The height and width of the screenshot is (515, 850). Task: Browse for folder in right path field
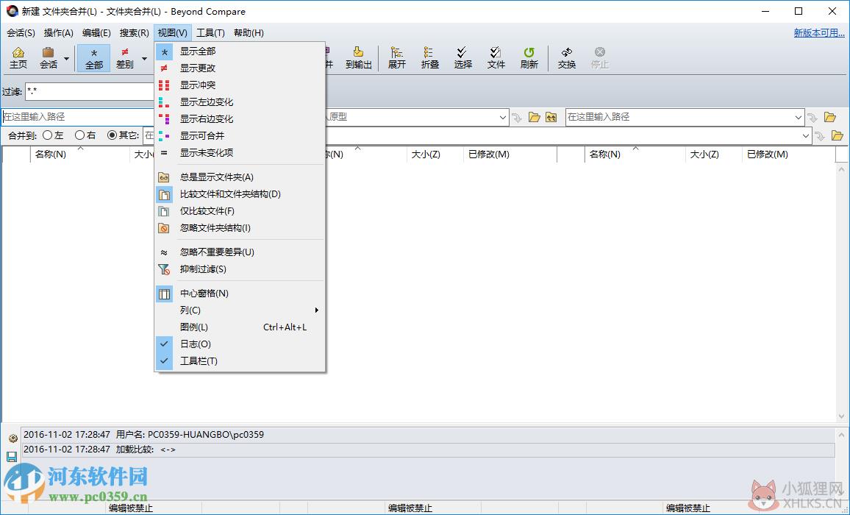point(830,117)
